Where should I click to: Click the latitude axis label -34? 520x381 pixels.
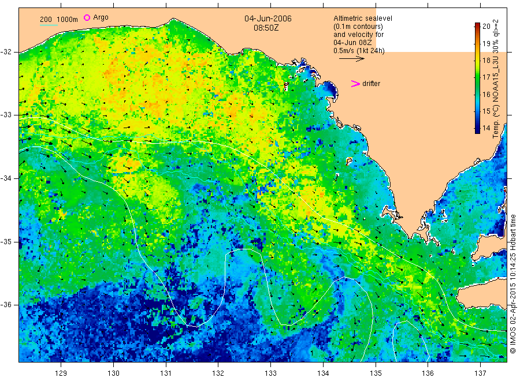click(6, 178)
